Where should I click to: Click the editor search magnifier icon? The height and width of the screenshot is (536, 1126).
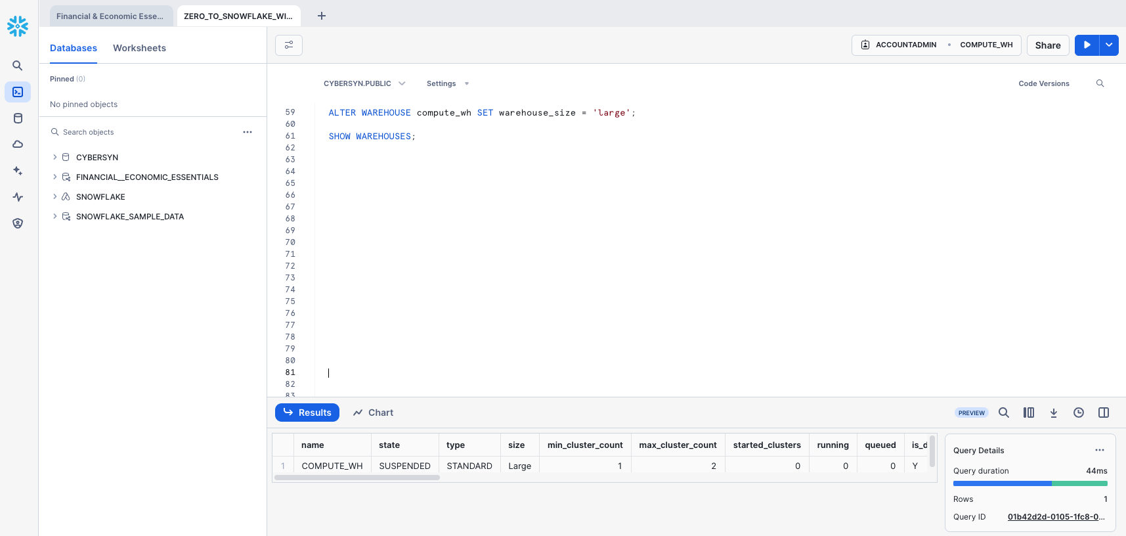[1100, 83]
